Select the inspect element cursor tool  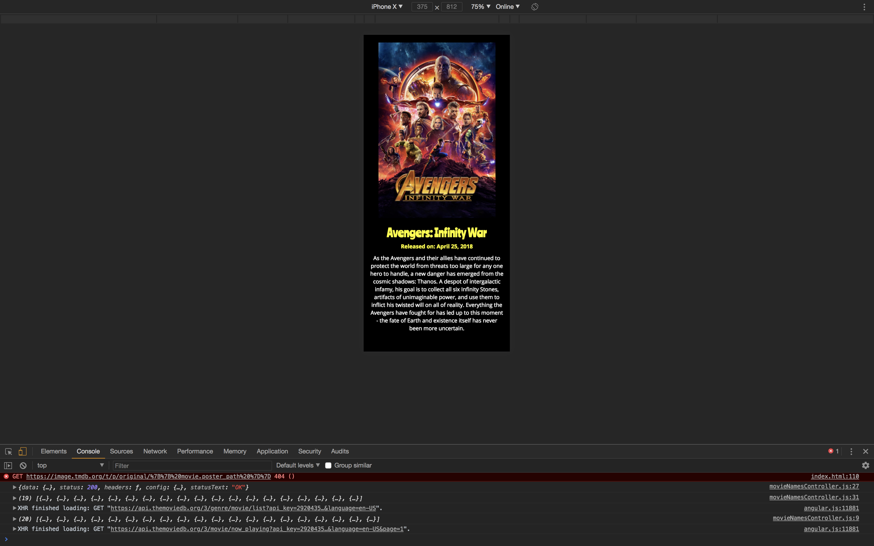(x=8, y=451)
